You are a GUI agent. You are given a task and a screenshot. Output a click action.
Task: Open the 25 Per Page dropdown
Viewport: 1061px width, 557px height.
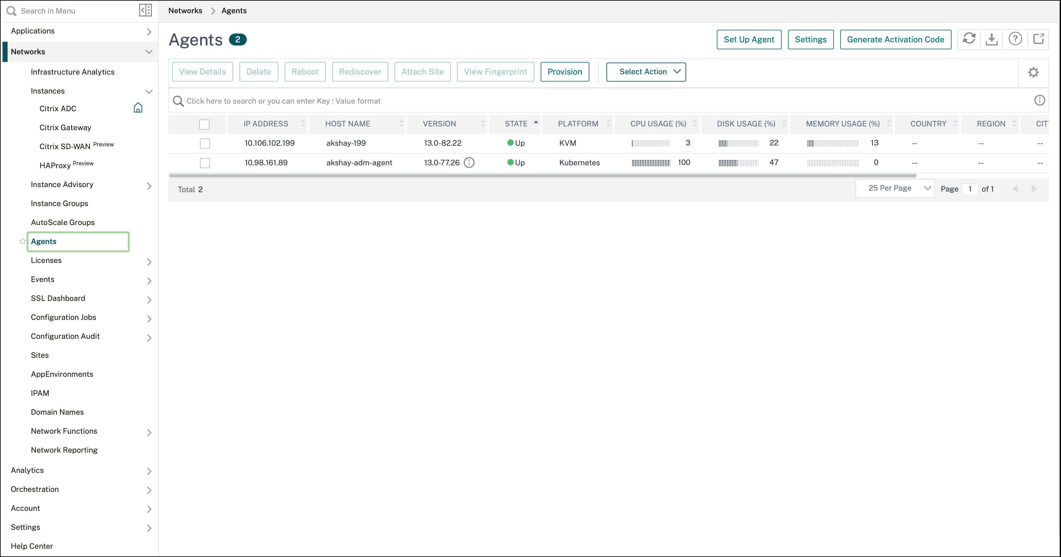point(895,188)
